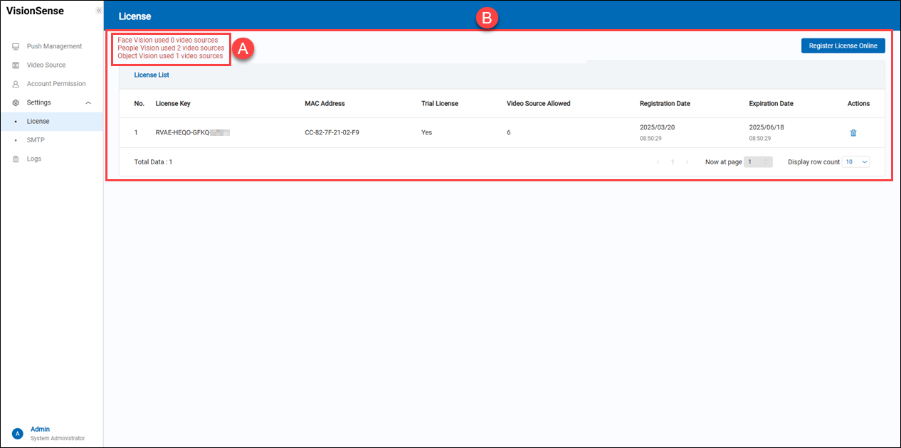Image resolution: width=901 pixels, height=448 pixels.
Task: Click the Account Permission person icon
Action: point(16,84)
